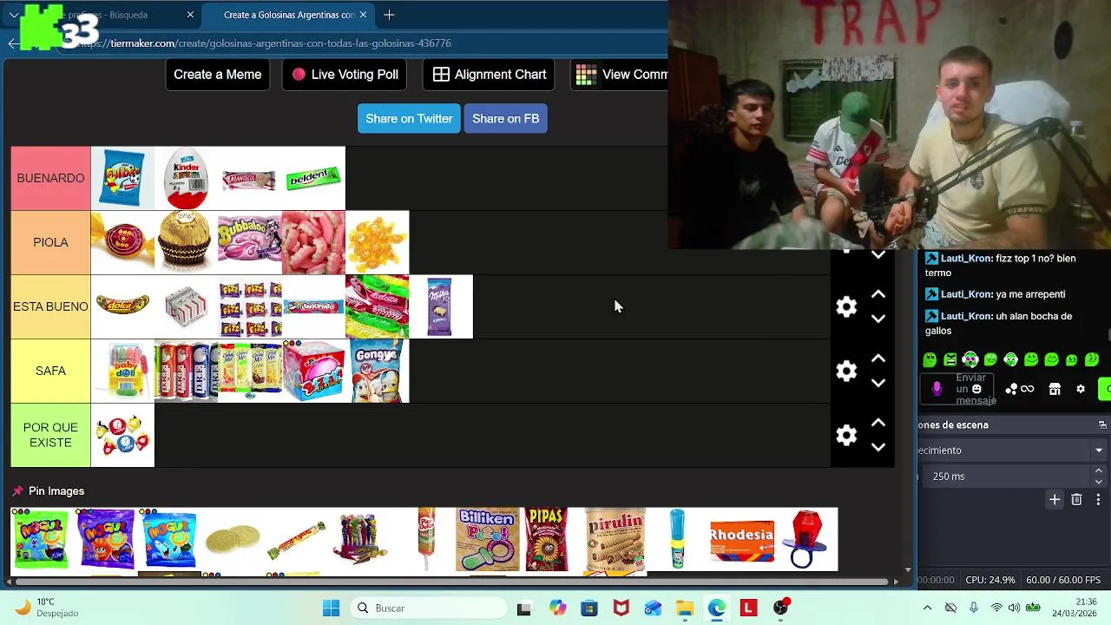Pick Rhodesia from image pool

[x=742, y=540]
